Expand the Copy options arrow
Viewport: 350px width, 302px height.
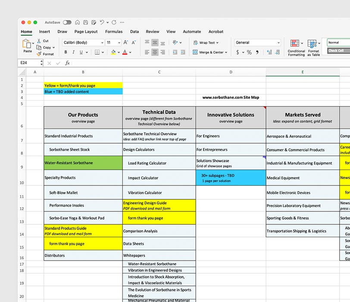54,47
